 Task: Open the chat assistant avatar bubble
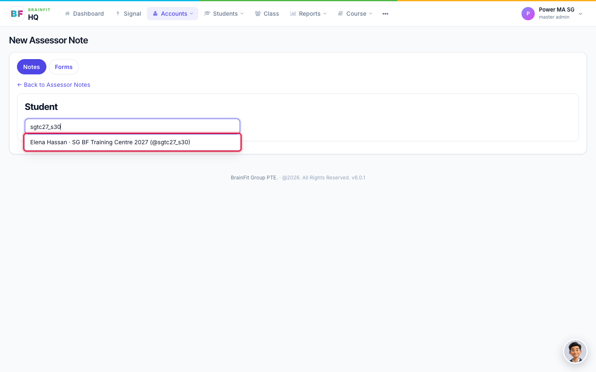click(x=575, y=352)
